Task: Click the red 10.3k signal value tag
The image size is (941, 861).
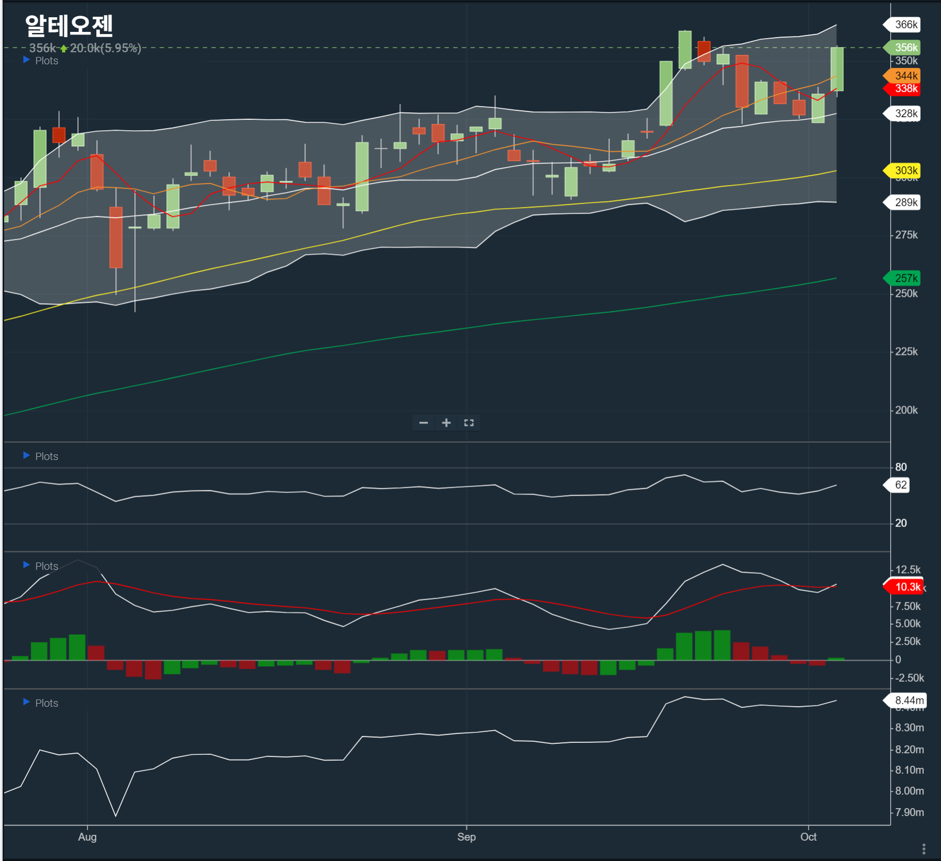Action: [x=905, y=587]
